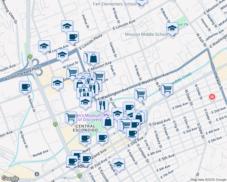This screenshot has width=227, height=182.
Task: Click the Hoover St street label
Action: pos(206,25)
